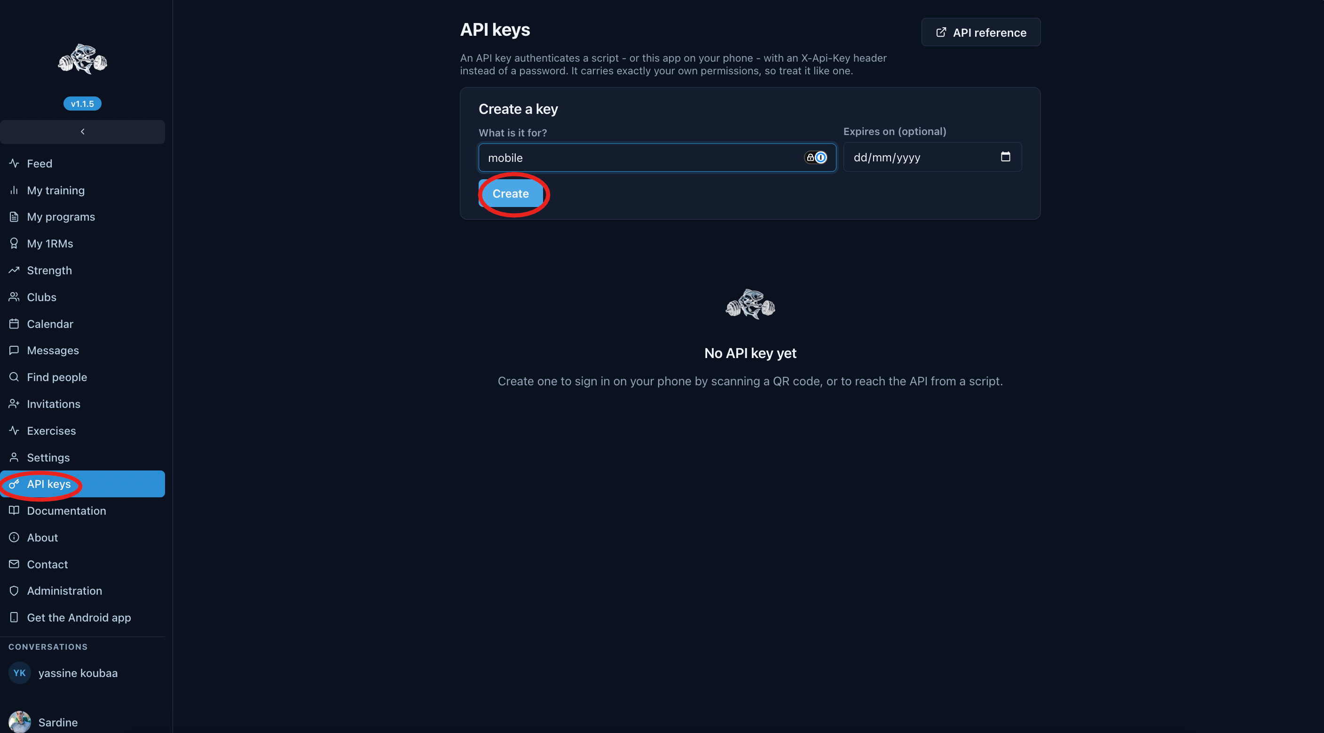Open the date picker calendar icon
Image resolution: width=1324 pixels, height=733 pixels.
(x=1005, y=156)
